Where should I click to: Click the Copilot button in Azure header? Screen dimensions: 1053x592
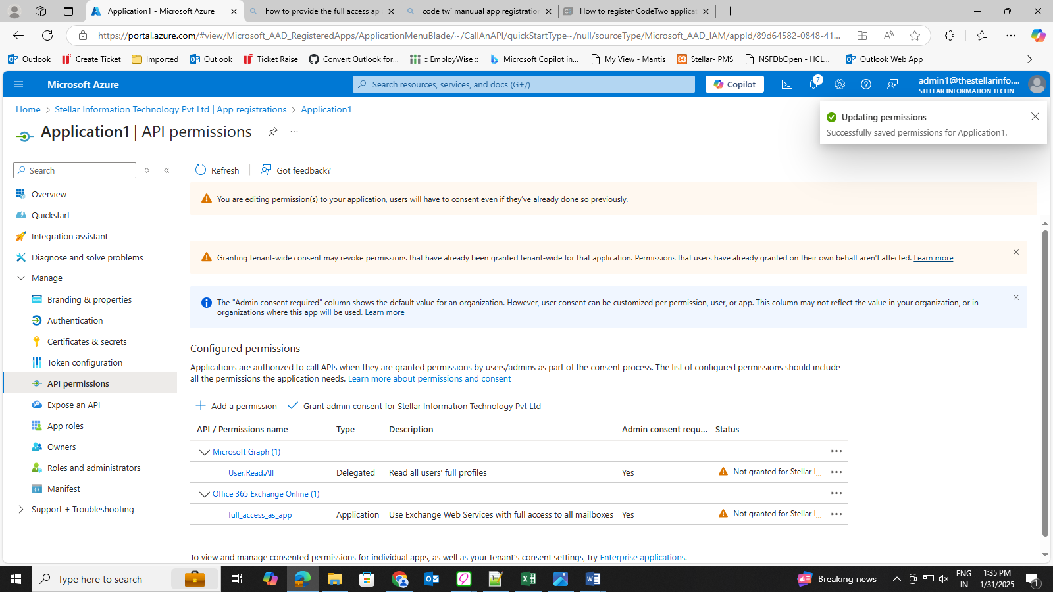pos(734,84)
